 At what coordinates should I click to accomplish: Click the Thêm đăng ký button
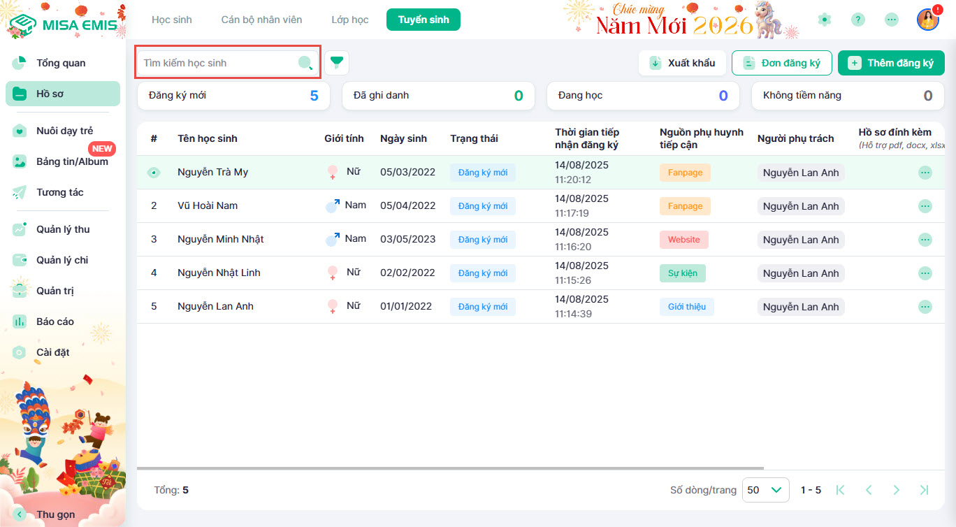pyautogui.click(x=891, y=63)
